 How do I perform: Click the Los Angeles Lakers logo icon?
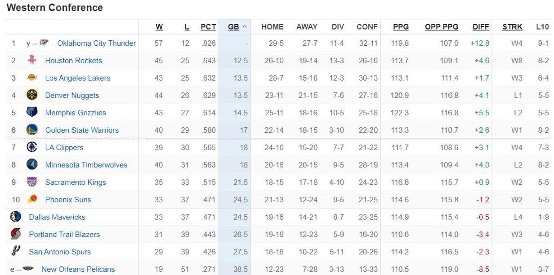32,78
